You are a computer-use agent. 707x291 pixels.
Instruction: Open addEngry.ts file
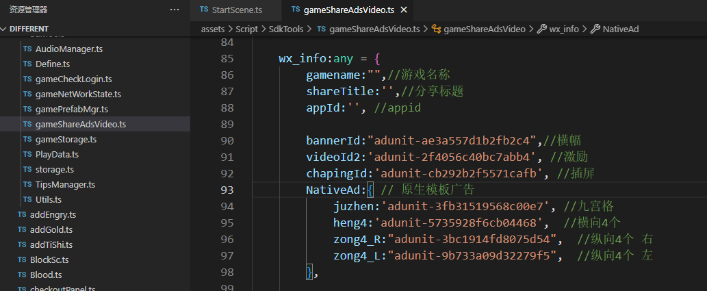pyautogui.click(x=53, y=215)
